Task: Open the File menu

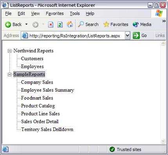Action: (x=8, y=13)
